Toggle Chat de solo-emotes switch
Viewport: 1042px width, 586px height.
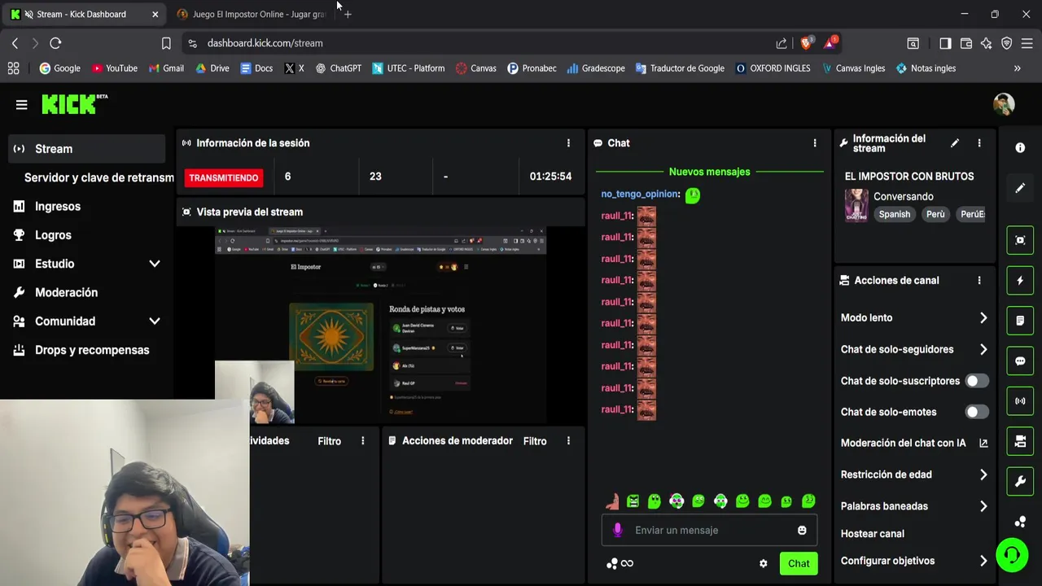977,412
